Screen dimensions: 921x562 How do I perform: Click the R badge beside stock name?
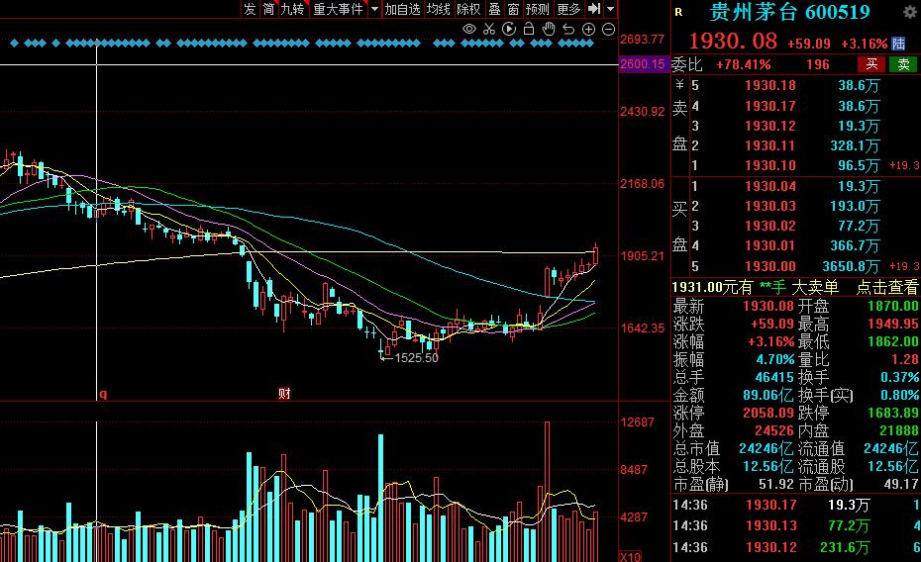(x=678, y=12)
